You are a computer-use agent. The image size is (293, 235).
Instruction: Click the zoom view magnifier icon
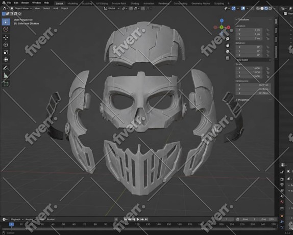(x=228, y=39)
